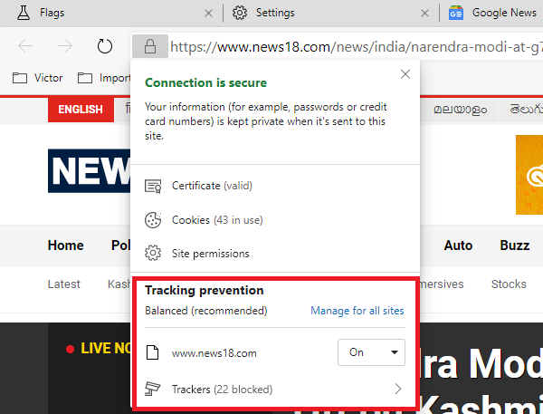The image size is (543, 414).
Task: Click www.news18.com in tracking prevention
Action: pos(214,353)
